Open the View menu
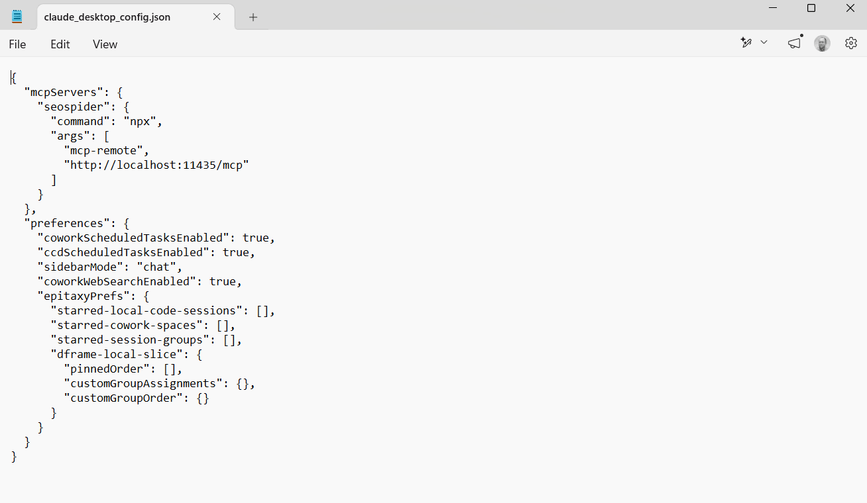 coord(105,44)
